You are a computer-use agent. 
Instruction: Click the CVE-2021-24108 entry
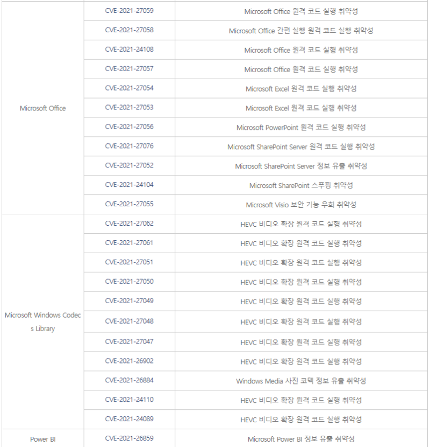pos(129,50)
